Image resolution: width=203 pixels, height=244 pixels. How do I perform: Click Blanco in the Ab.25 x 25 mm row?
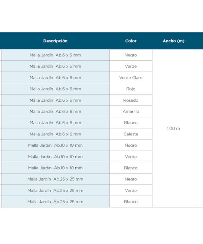131,202
